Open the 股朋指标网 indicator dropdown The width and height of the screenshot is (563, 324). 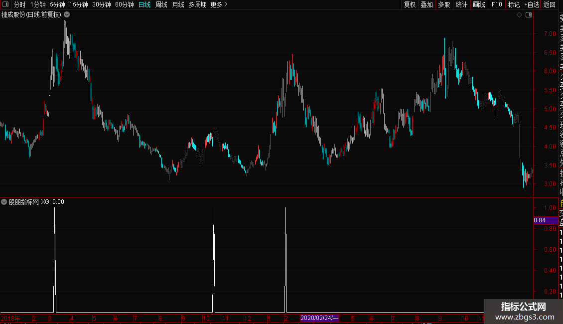tap(4, 202)
